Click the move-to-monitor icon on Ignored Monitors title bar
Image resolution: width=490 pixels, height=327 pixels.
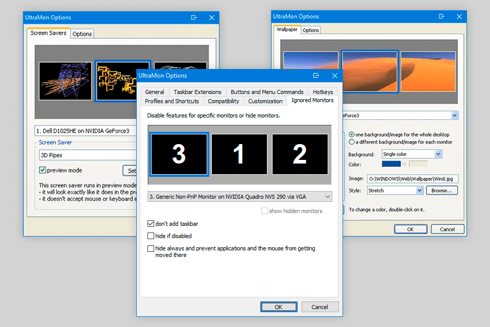coord(316,75)
